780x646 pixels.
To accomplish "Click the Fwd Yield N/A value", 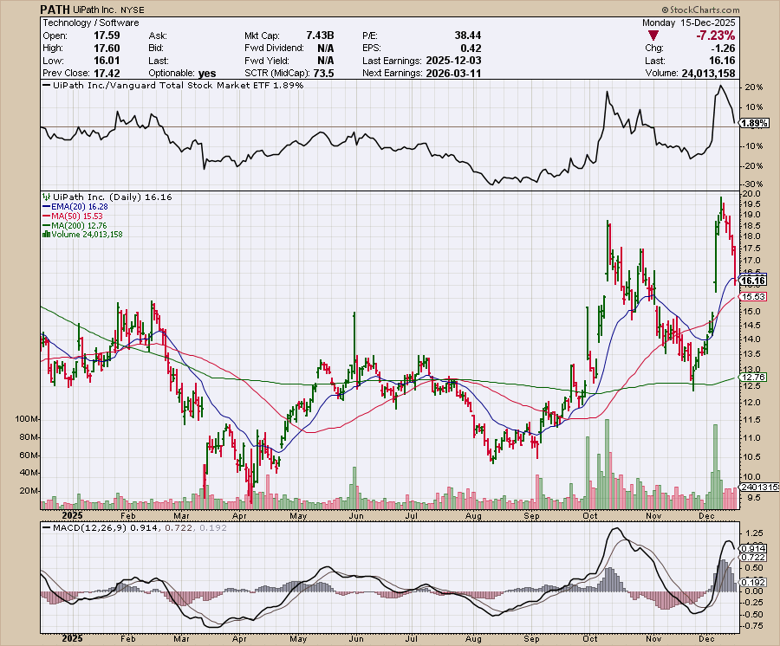I will [326, 61].
